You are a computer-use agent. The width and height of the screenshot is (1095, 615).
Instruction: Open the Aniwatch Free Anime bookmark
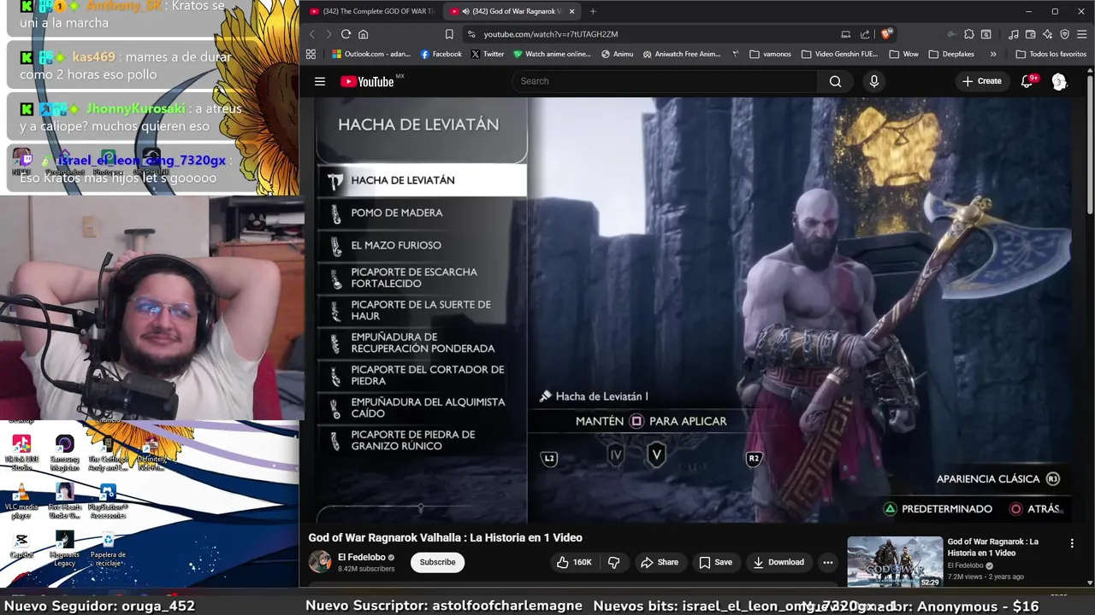tap(682, 54)
